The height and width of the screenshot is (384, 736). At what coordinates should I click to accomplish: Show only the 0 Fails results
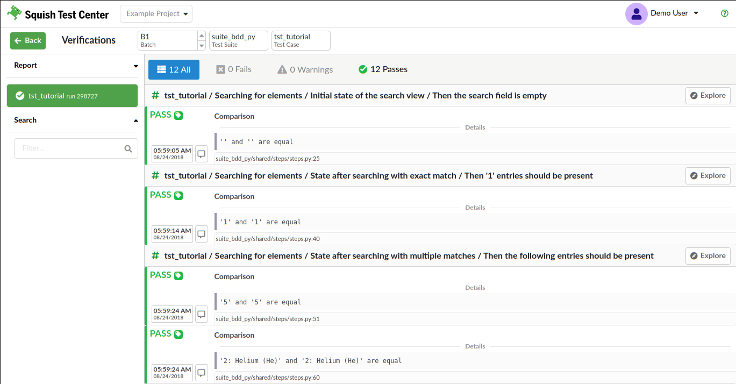point(234,69)
